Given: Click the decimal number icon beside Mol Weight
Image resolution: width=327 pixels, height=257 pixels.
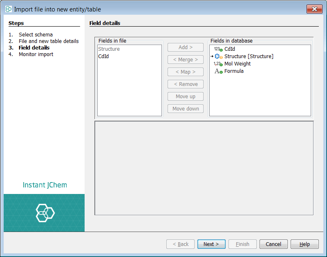Looking at the screenshot, I should [x=218, y=64].
